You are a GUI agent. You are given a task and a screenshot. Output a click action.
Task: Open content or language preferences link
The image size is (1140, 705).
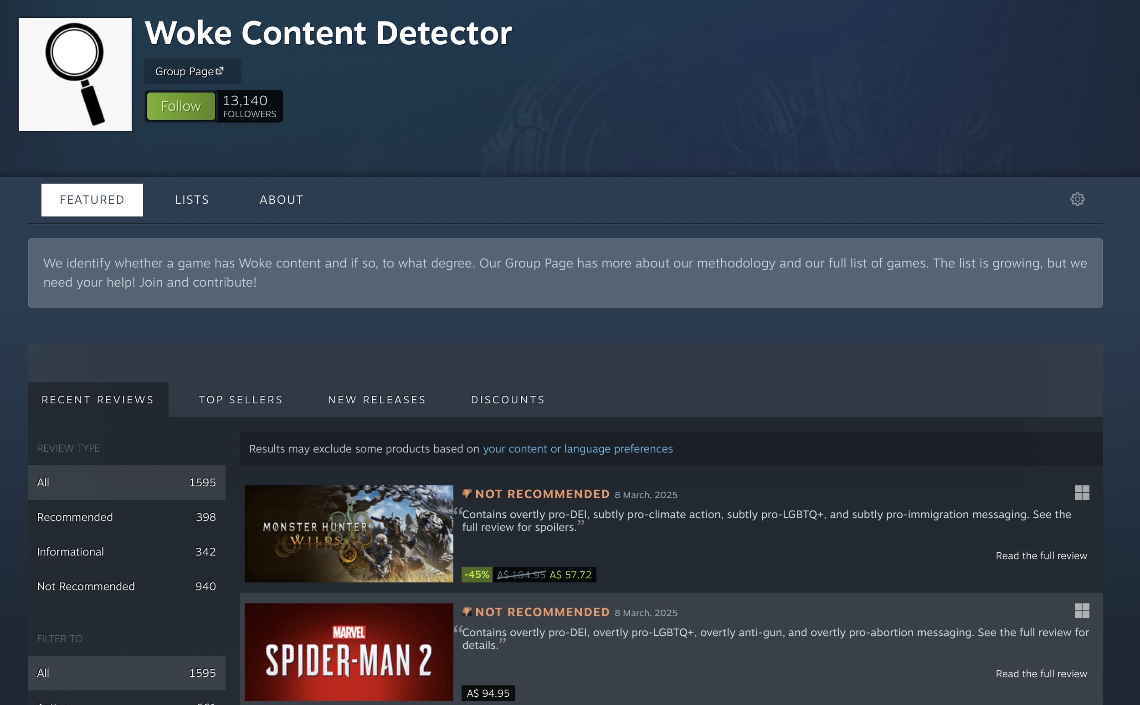click(x=577, y=448)
